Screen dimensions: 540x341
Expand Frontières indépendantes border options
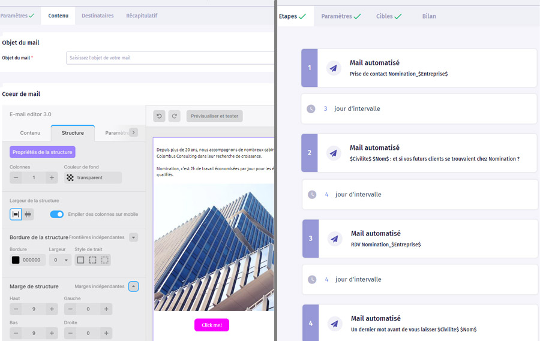coord(133,237)
